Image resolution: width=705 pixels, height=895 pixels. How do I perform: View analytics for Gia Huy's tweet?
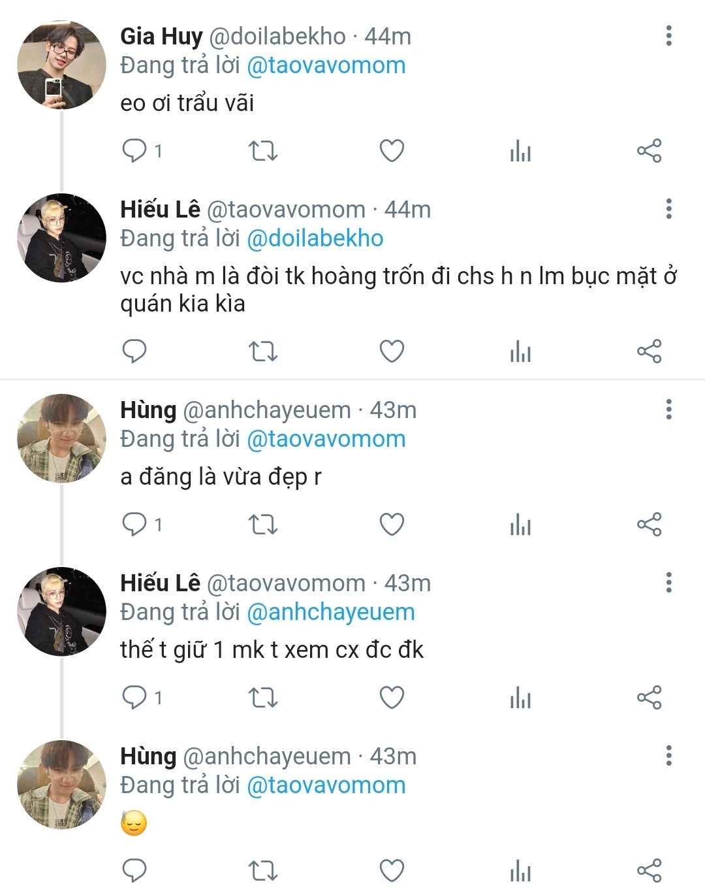(x=520, y=152)
